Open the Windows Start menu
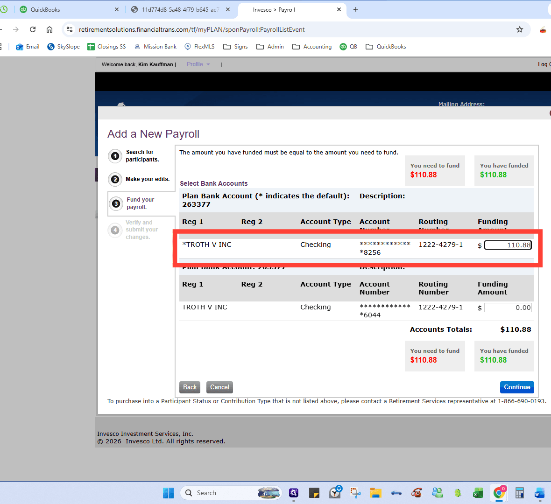Viewport: 551px width, 504px height. click(168, 493)
